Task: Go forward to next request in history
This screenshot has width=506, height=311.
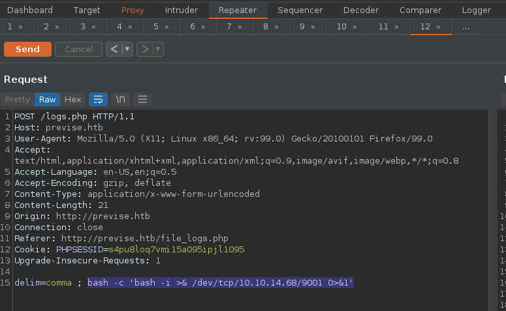Action: (145, 50)
